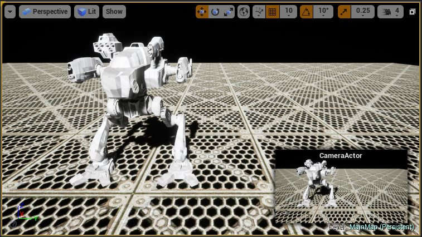Open the viewport options dropdown arrow
Screen dimensions: 422x237
(10, 12)
